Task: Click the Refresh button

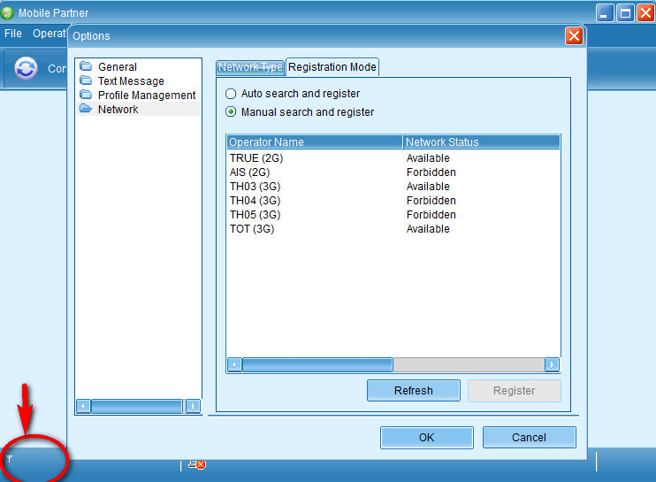Action: coord(414,390)
